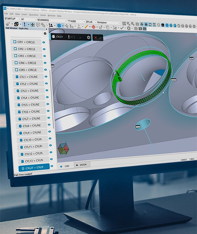Click the comment bubble icon
The height and width of the screenshot is (234, 197).
[38, 25]
